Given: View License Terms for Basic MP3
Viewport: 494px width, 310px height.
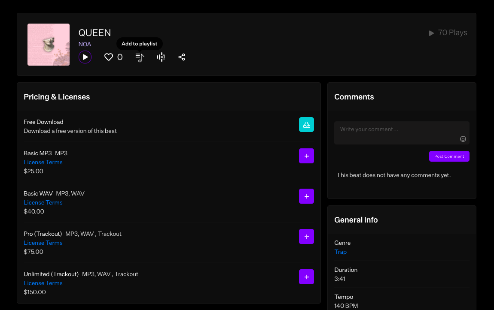Looking at the screenshot, I should pyautogui.click(x=43, y=162).
